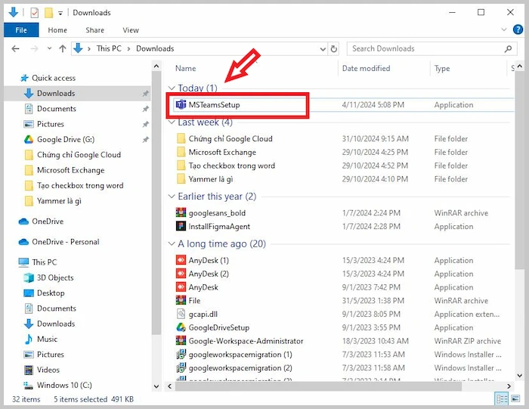
Task: Select This PC in navigation pane
Action: 44,262
